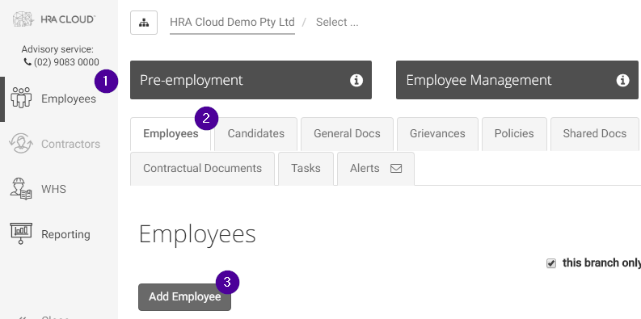Click the Contractors icon in sidebar
The width and height of the screenshot is (641, 319).
(x=21, y=144)
